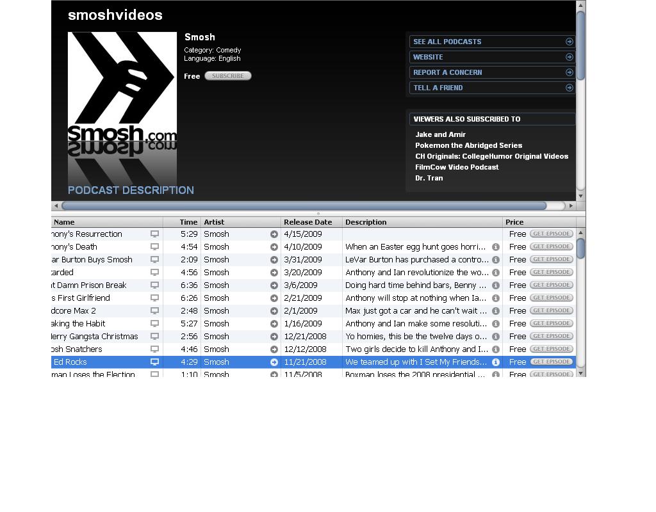Click the episode list vertical scrollbar thumb
The width and height of the screenshot is (656, 512).
[580, 248]
